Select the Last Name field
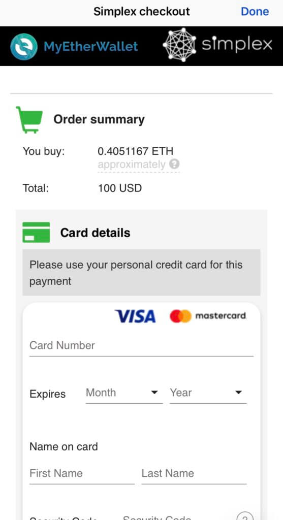 pyautogui.click(x=194, y=474)
